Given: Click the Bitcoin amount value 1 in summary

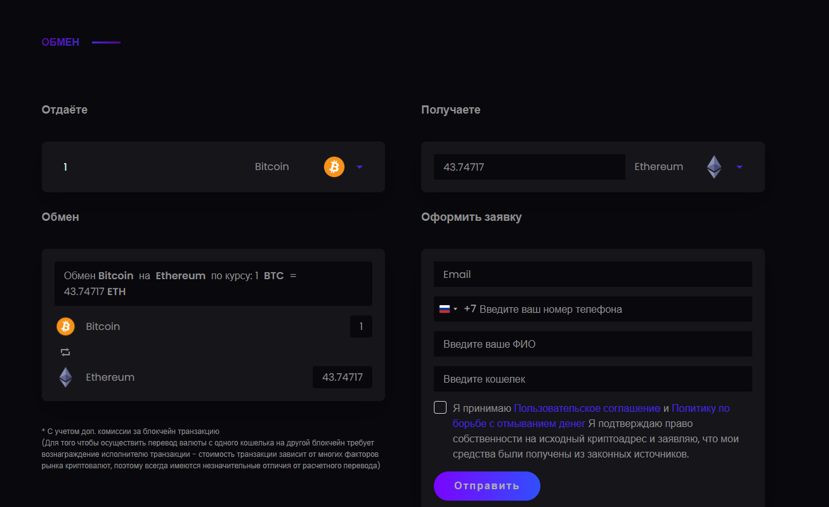Looking at the screenshot, I should [x=361, y=327].
